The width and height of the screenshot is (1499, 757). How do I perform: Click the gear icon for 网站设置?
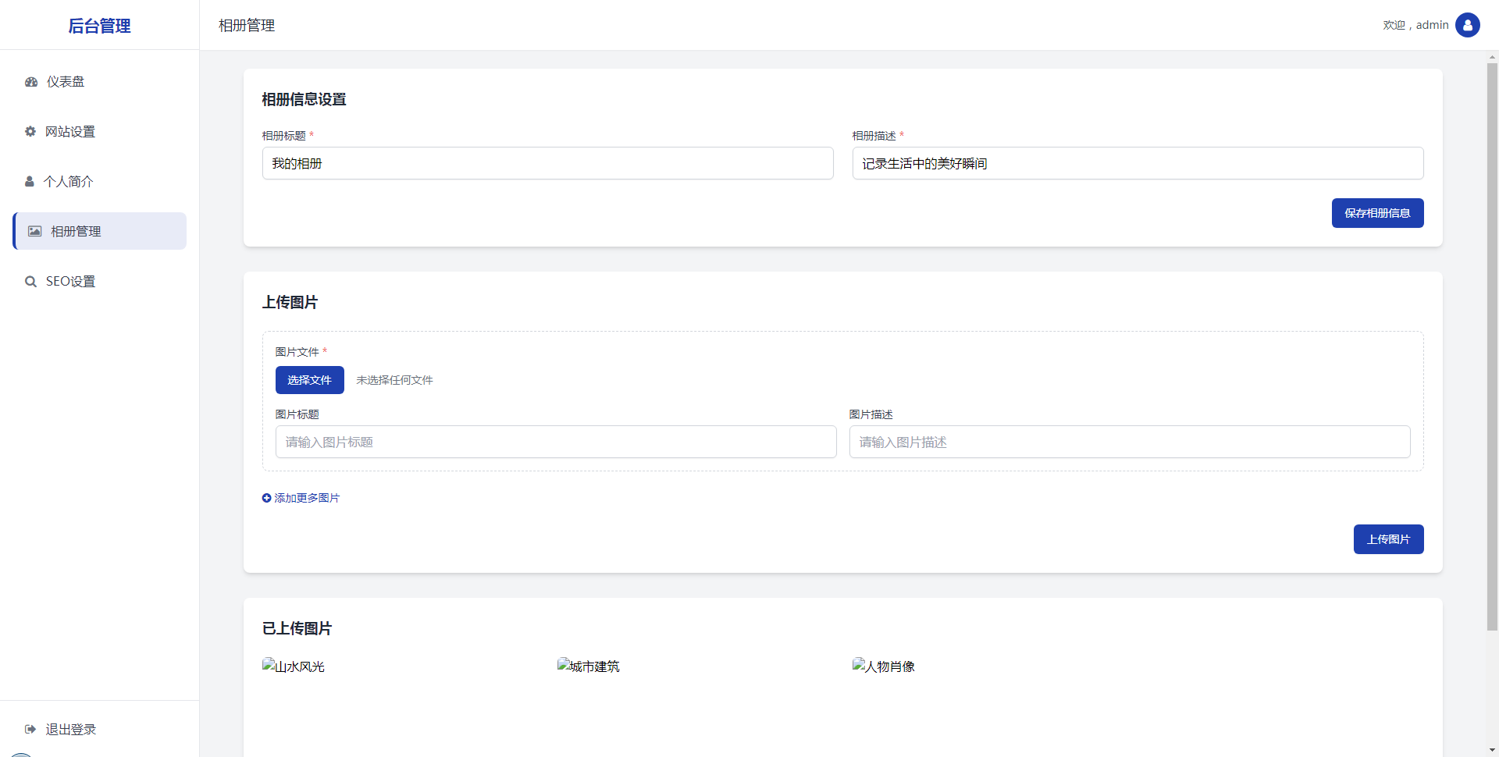30,132
